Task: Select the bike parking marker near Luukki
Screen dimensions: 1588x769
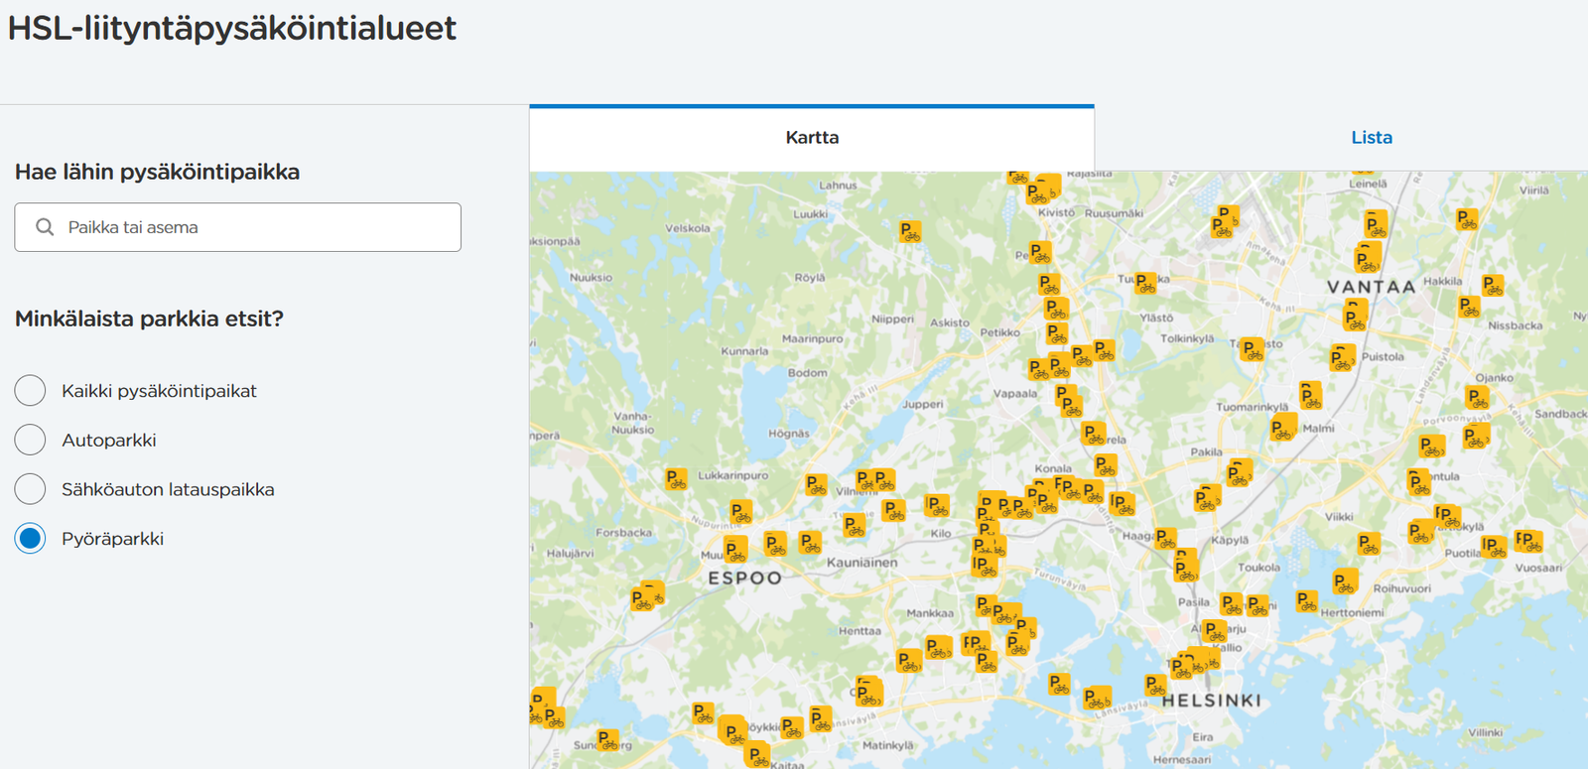Action: 910,232
